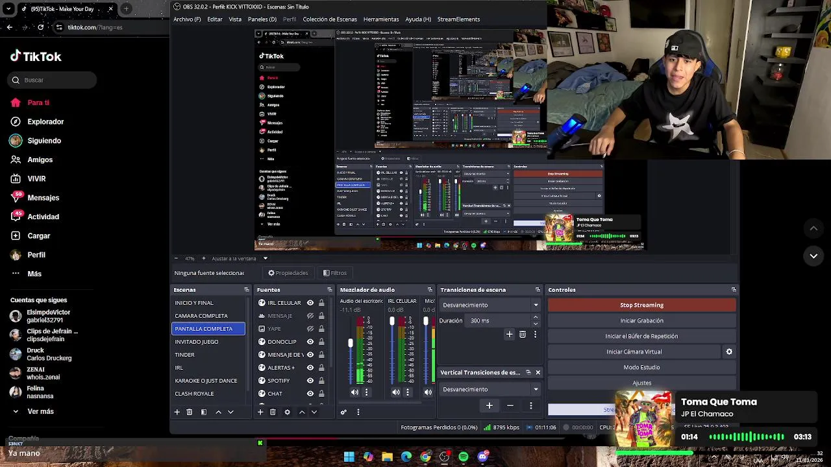Hide the DONOCLIP source
The height and width of the screenshot is (467, 831).
tap(310, 342)
